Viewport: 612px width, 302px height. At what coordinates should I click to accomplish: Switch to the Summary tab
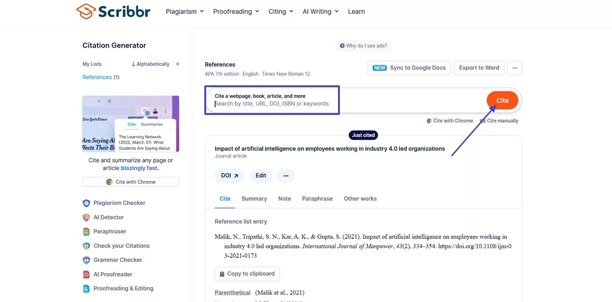(x=254, y=198)
